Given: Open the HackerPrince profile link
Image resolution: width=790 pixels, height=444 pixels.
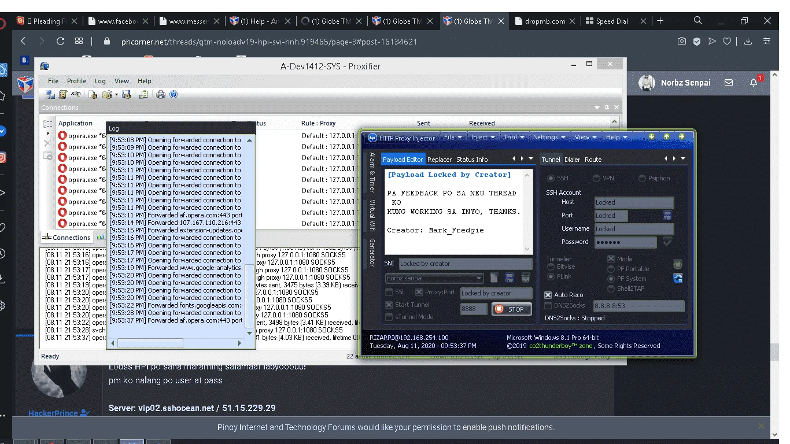Looking at the screenshot, I should pos(53,413).
